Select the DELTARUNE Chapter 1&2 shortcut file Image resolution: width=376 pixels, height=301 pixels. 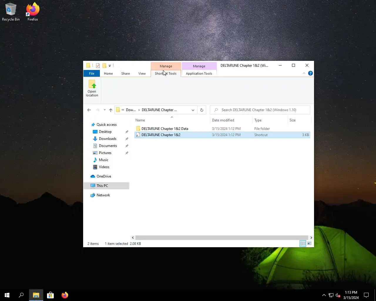click(222, 135)
